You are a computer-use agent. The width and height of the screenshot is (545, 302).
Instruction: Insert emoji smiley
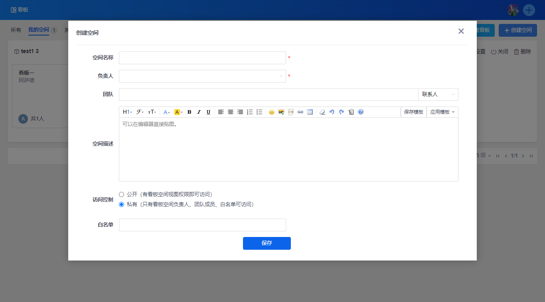(x=272, y=112)
